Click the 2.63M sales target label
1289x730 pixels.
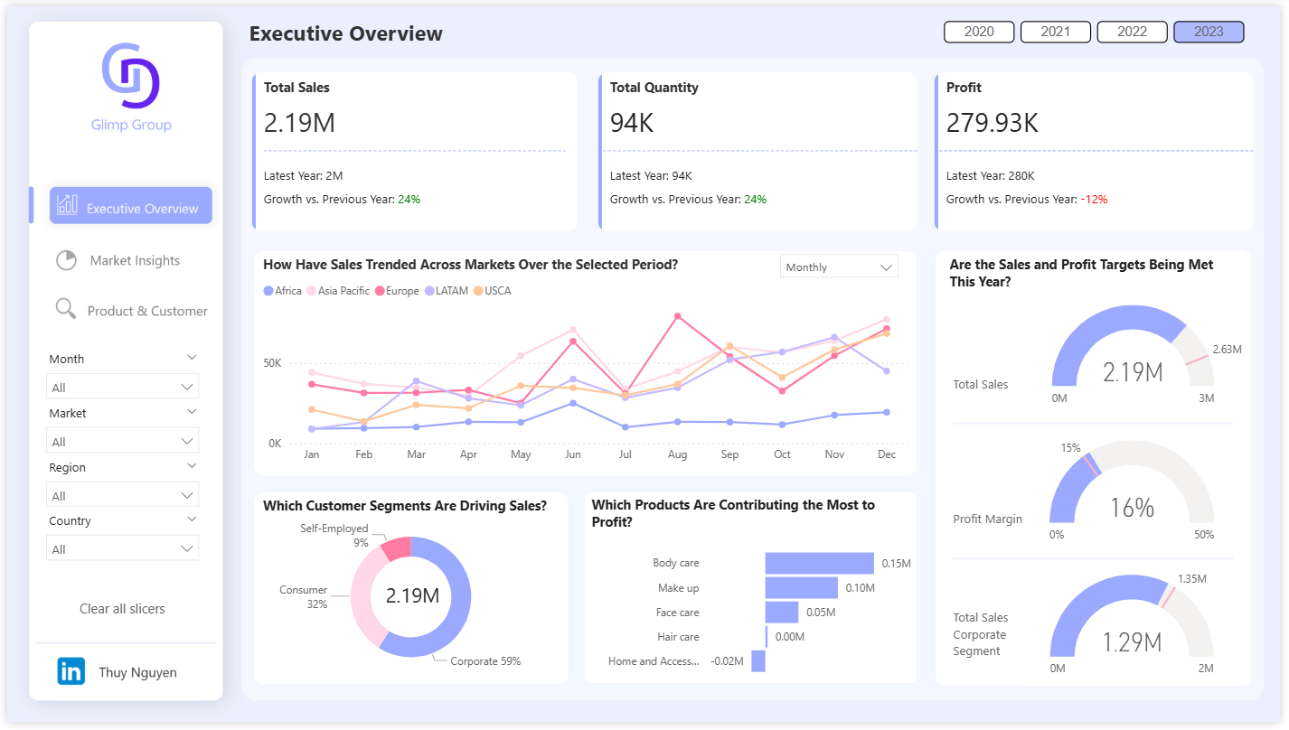1227,349
